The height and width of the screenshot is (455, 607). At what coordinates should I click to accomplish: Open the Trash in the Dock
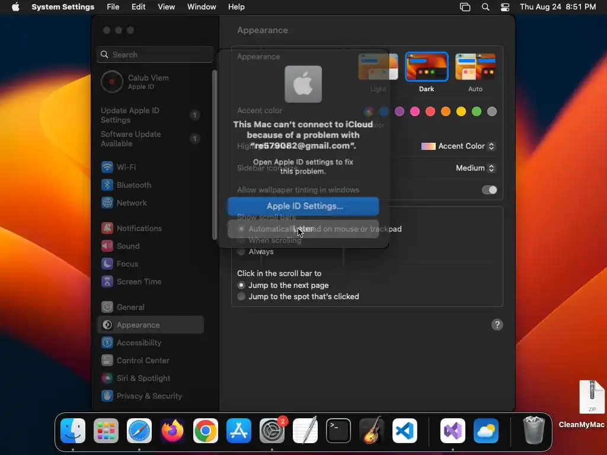(534, 430)
